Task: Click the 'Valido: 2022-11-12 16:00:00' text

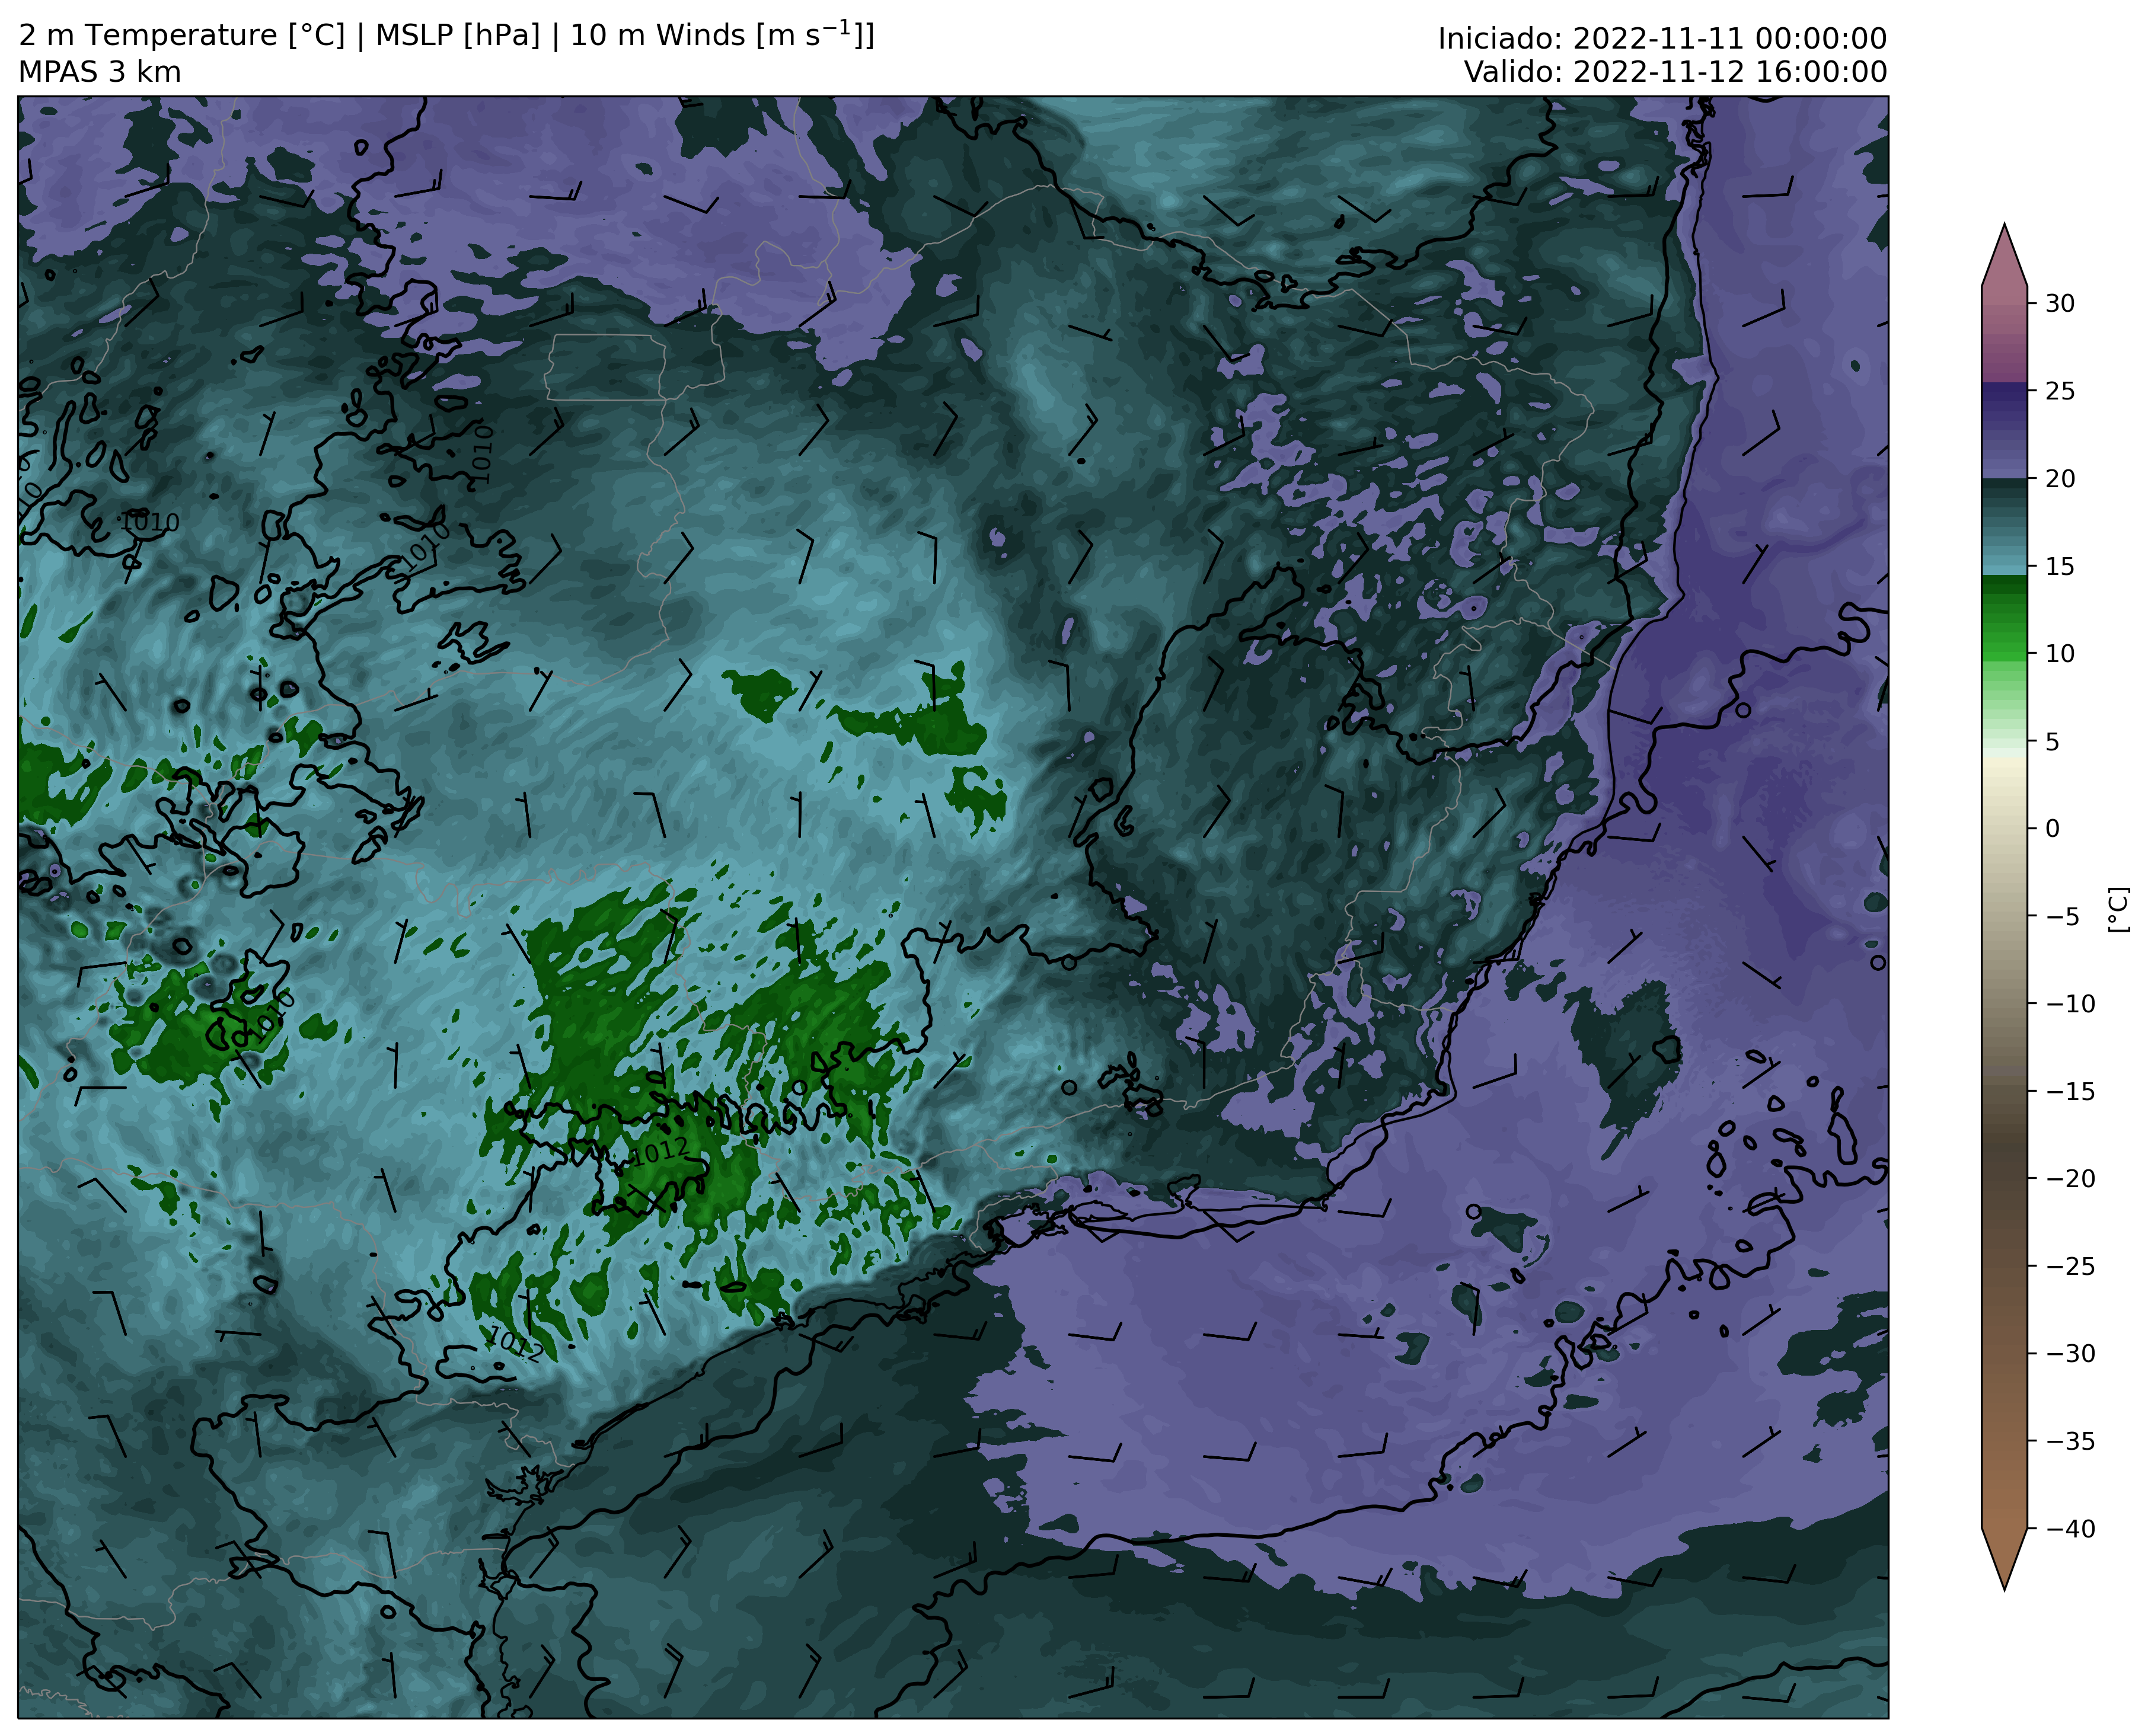Action: pyautogui.click(x=1675, y=72)
